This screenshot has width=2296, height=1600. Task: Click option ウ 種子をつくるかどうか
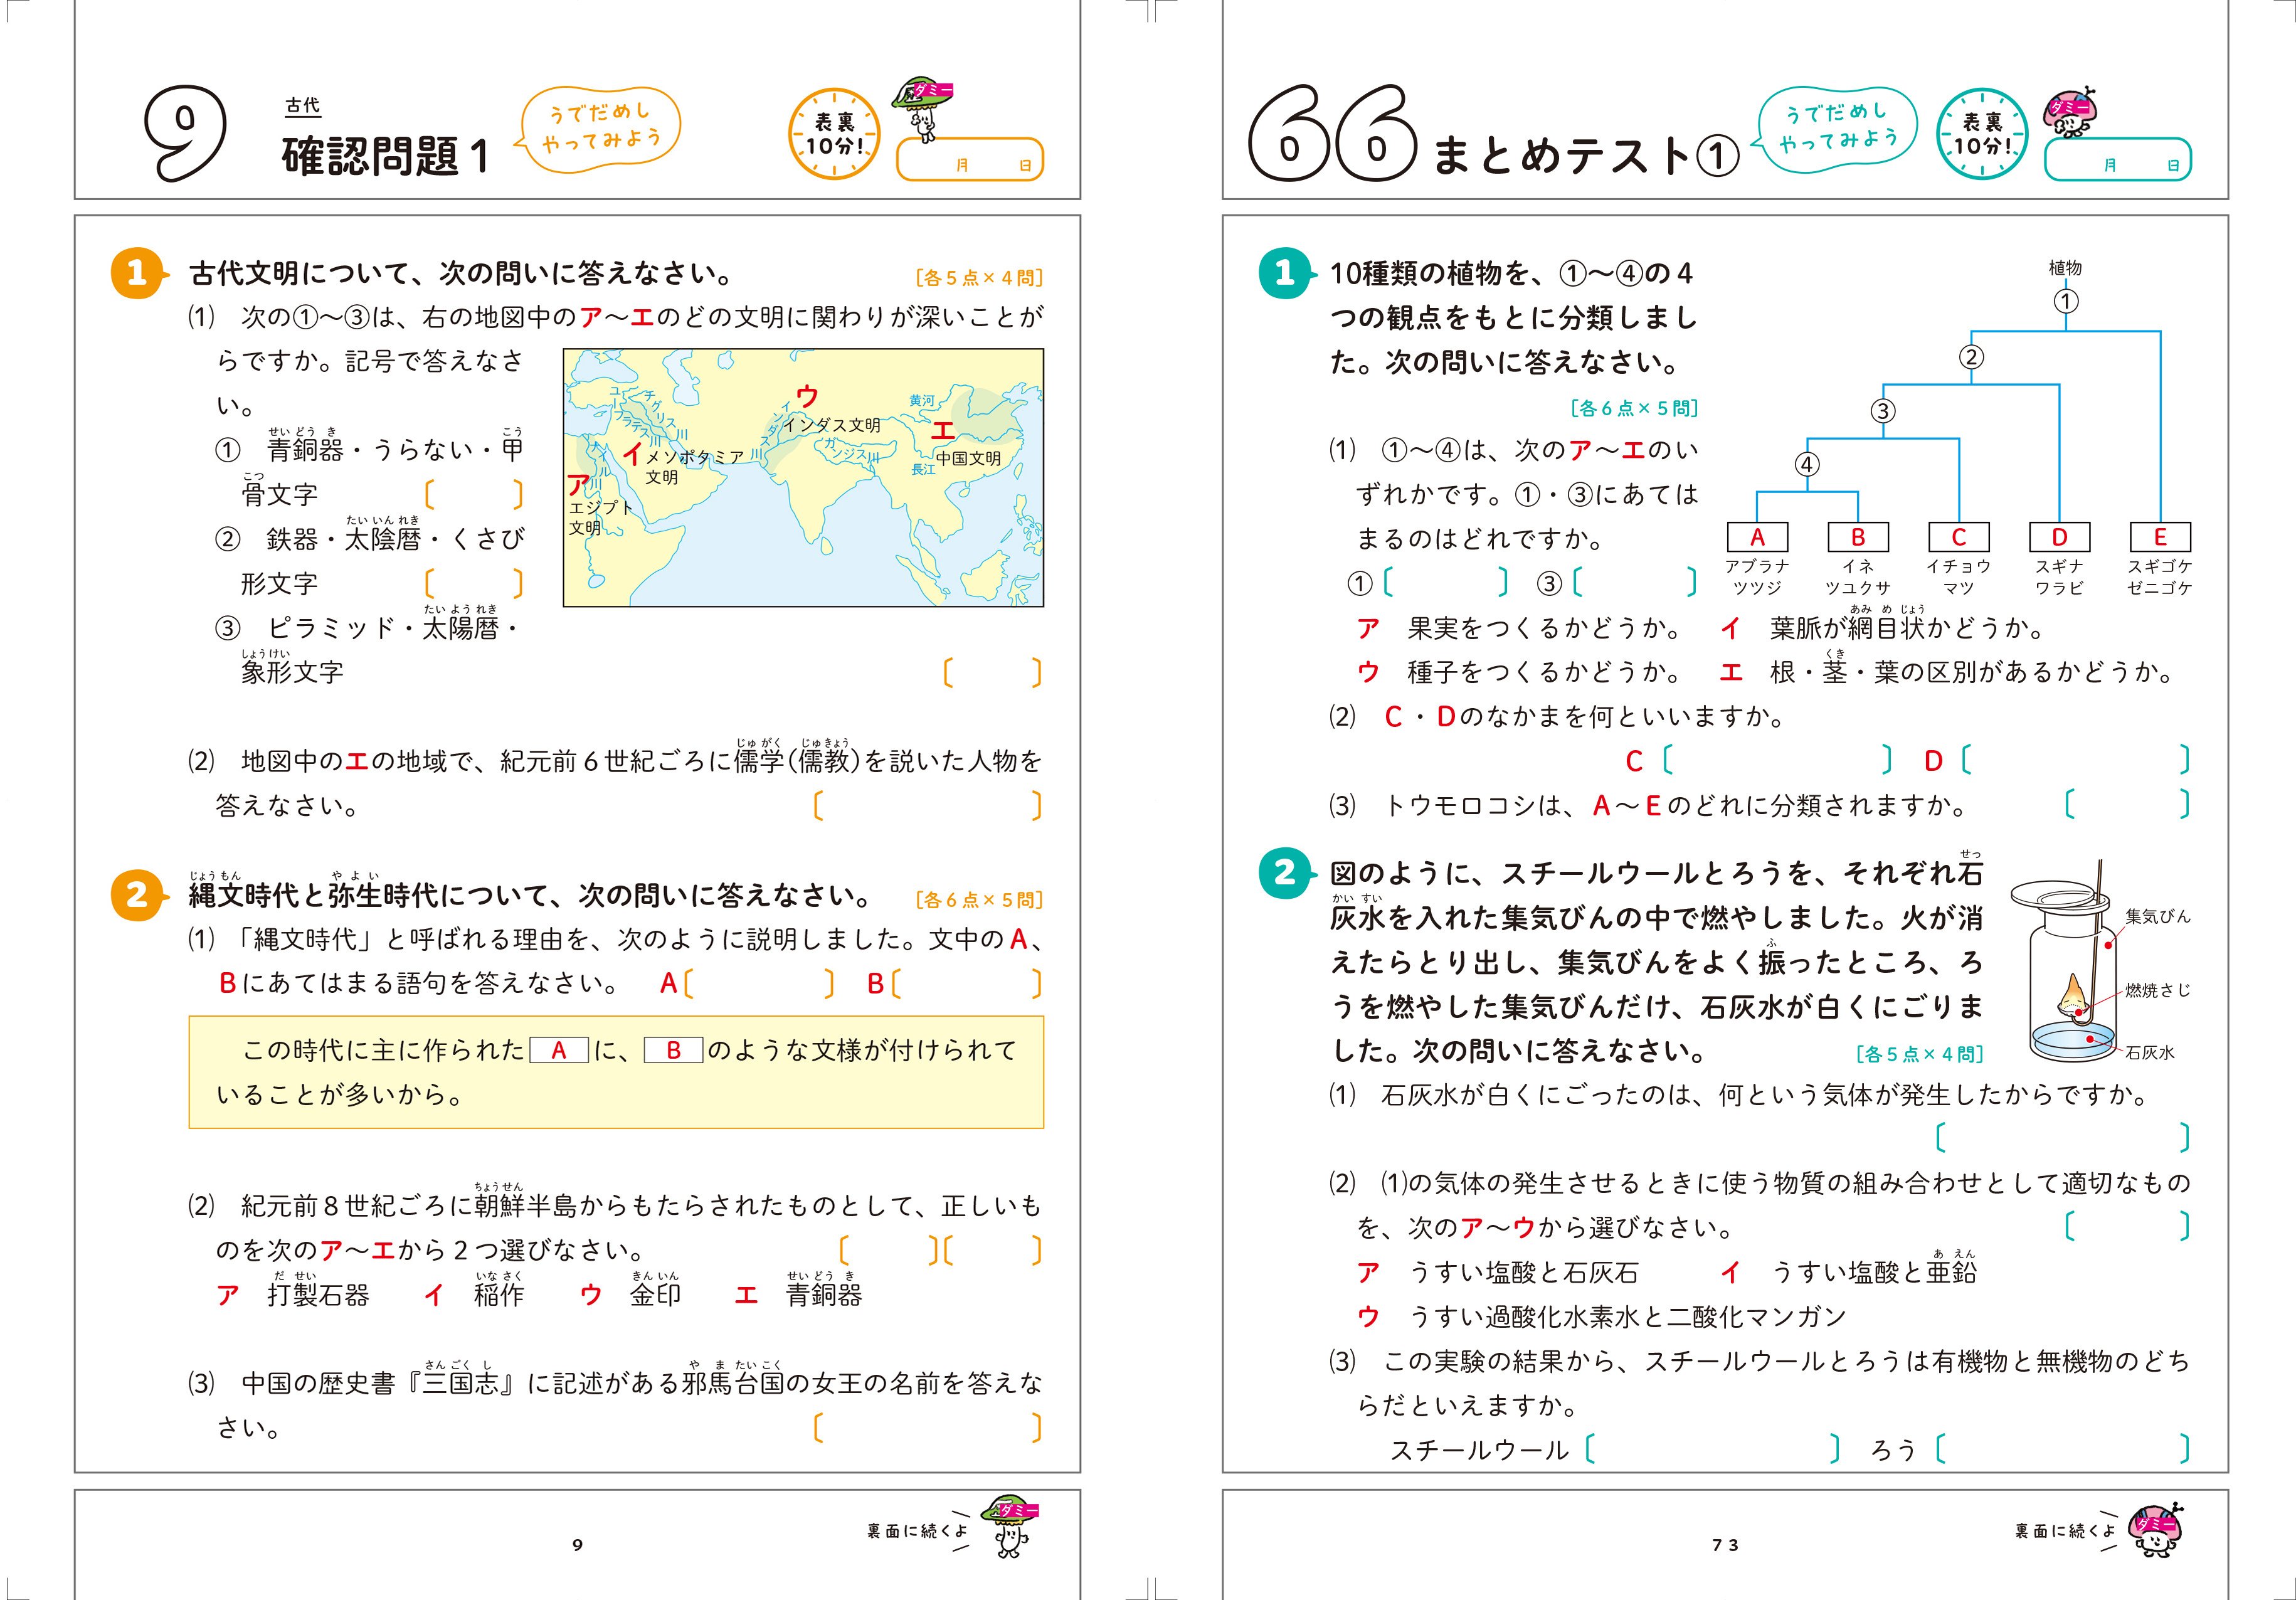(1520, 672)
